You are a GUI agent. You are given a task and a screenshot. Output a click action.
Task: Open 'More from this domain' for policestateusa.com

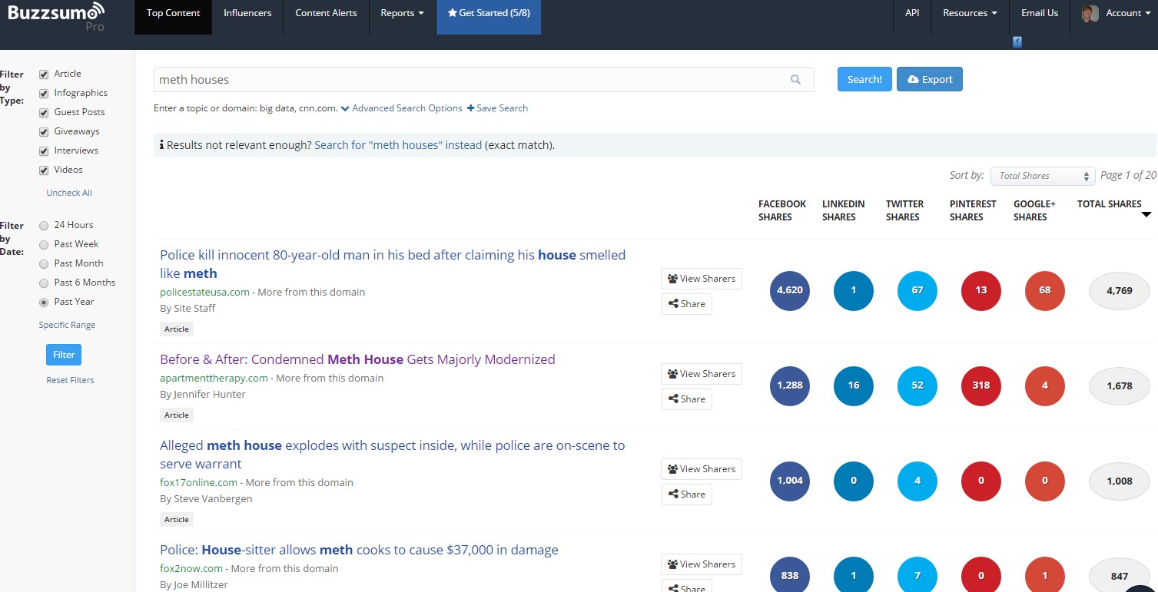311,292
